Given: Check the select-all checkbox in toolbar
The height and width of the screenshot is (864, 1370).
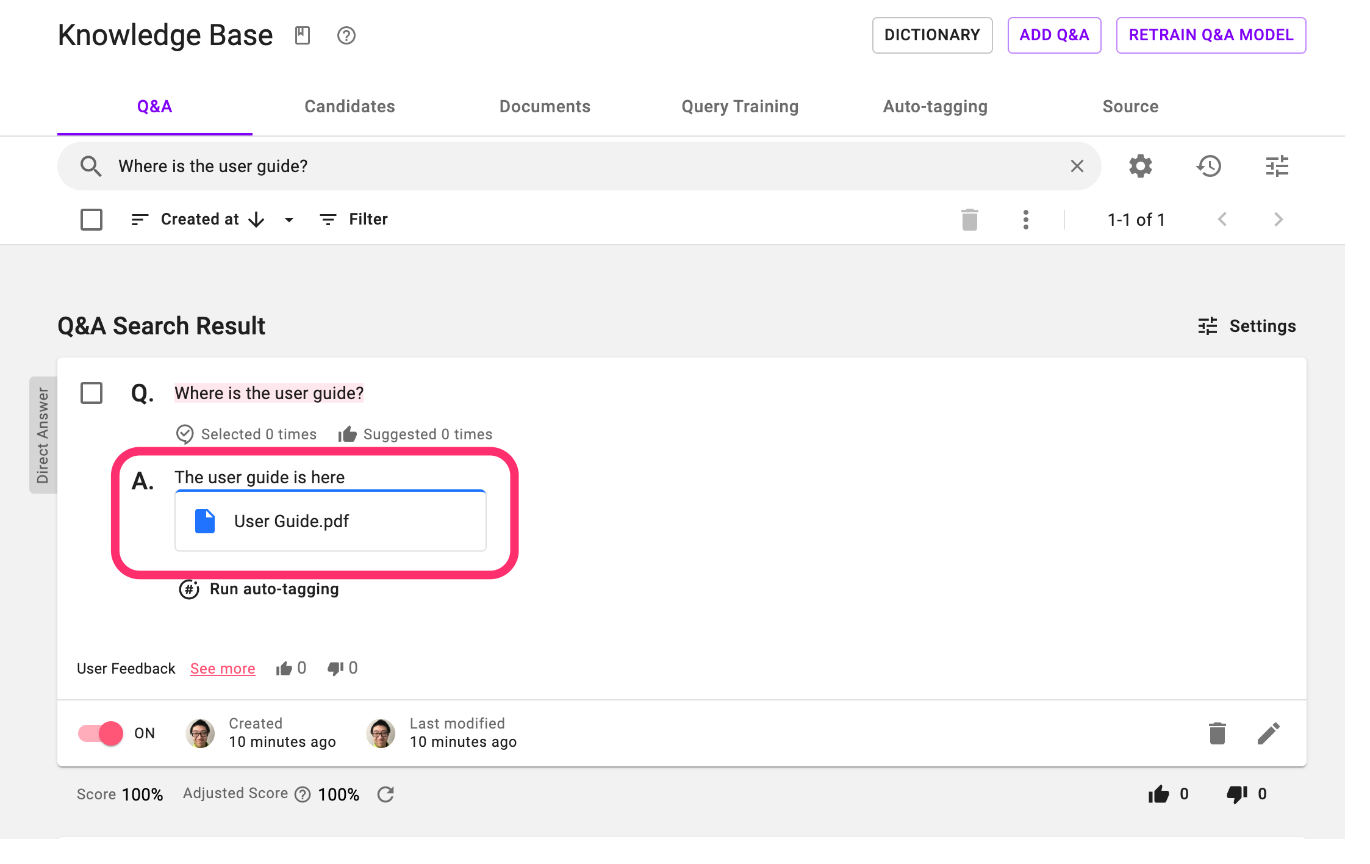Looking at the screenshot, I should [x=91, y=220].
